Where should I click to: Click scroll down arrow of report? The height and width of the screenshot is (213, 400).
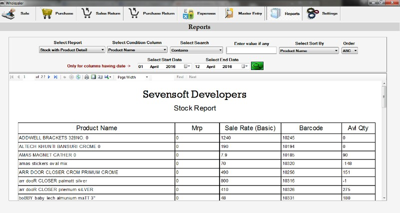[x=384, y=198]
